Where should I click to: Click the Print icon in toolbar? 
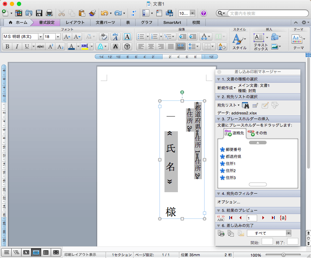pyautogui.click(x=49, y=13)
